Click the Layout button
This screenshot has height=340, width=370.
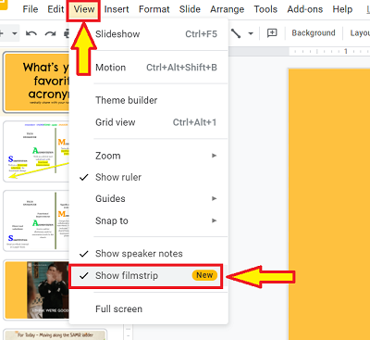(x=360, y=32)
